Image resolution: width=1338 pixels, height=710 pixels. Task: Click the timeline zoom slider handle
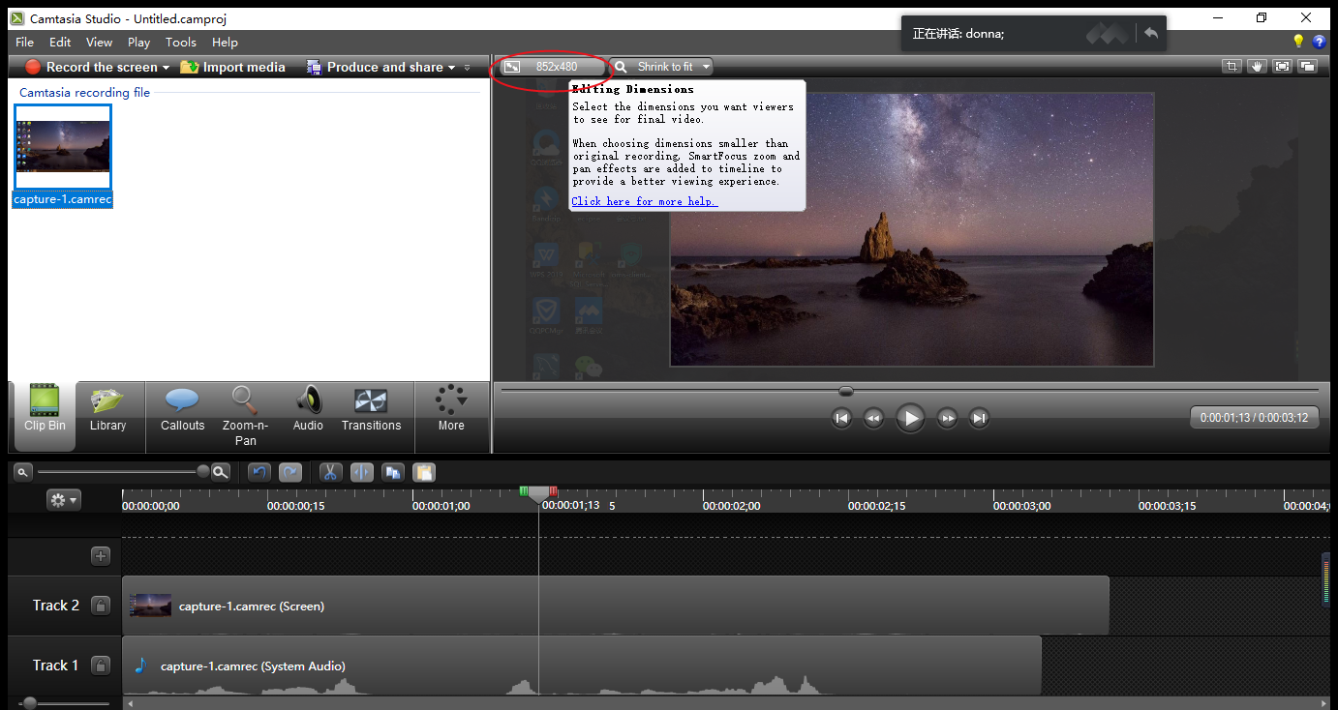pyautogui.click(x=203, y=472)
